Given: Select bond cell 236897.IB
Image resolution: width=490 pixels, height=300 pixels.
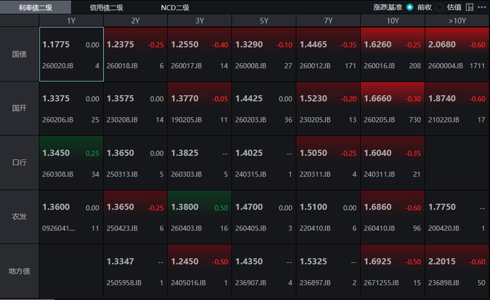Looking at the screenshot, I should click(x=328, y=271).
